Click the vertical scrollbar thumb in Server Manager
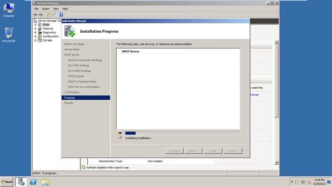 [x=276, y=81]
